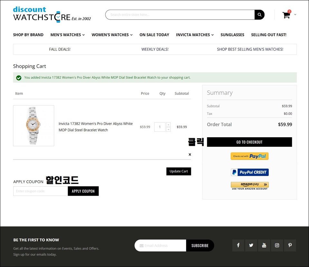Go to On Sale Today

tap(154, 35)
